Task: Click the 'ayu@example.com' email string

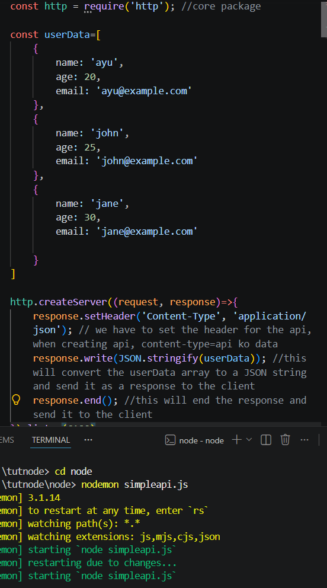Action: 144,91
